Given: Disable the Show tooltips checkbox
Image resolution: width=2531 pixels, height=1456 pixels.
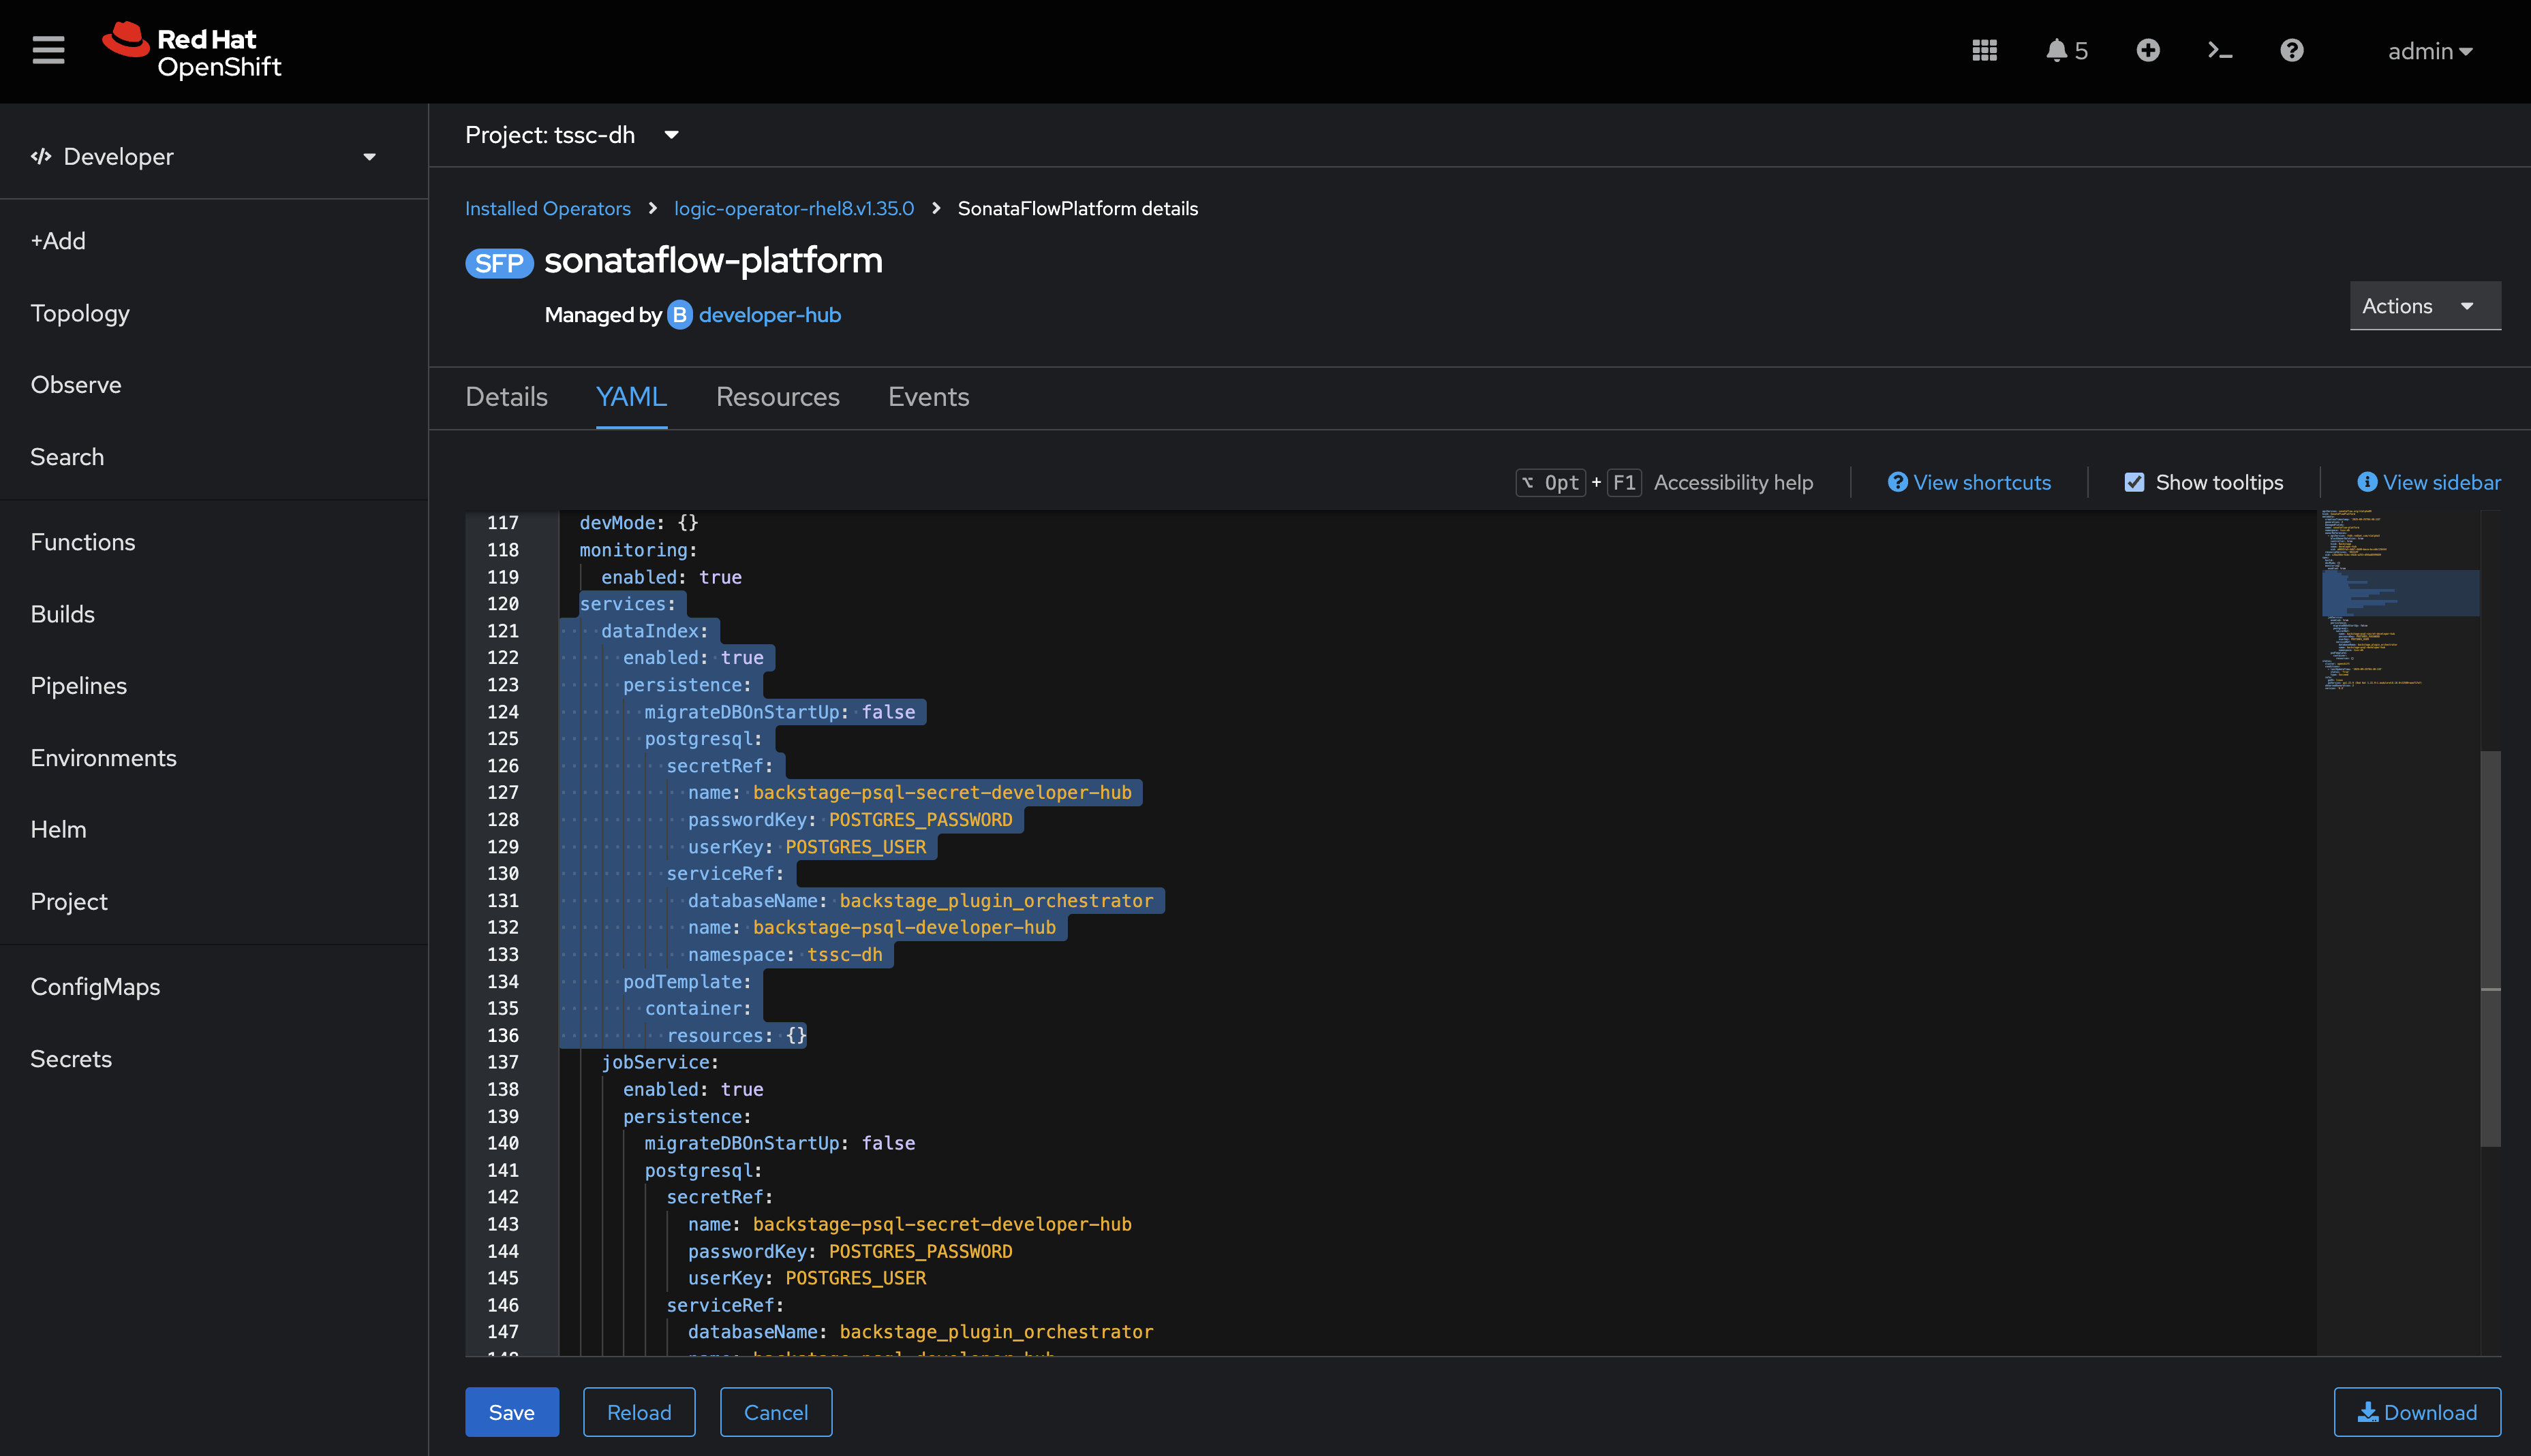Looking at the screenshot, I should coord(2134,482).
